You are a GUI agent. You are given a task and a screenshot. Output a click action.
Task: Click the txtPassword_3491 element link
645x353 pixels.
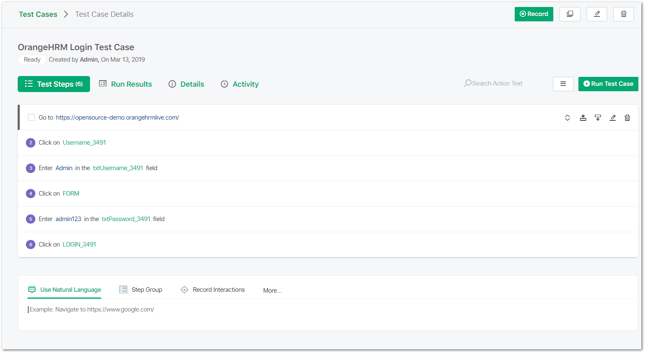tap(126, 219)
